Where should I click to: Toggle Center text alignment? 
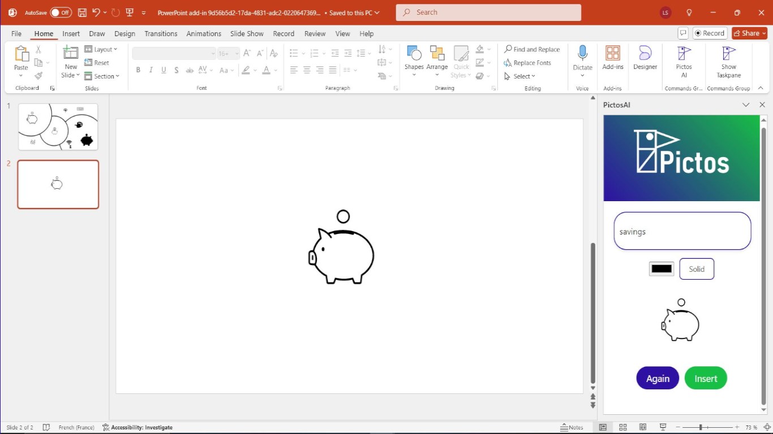[307, 70]
